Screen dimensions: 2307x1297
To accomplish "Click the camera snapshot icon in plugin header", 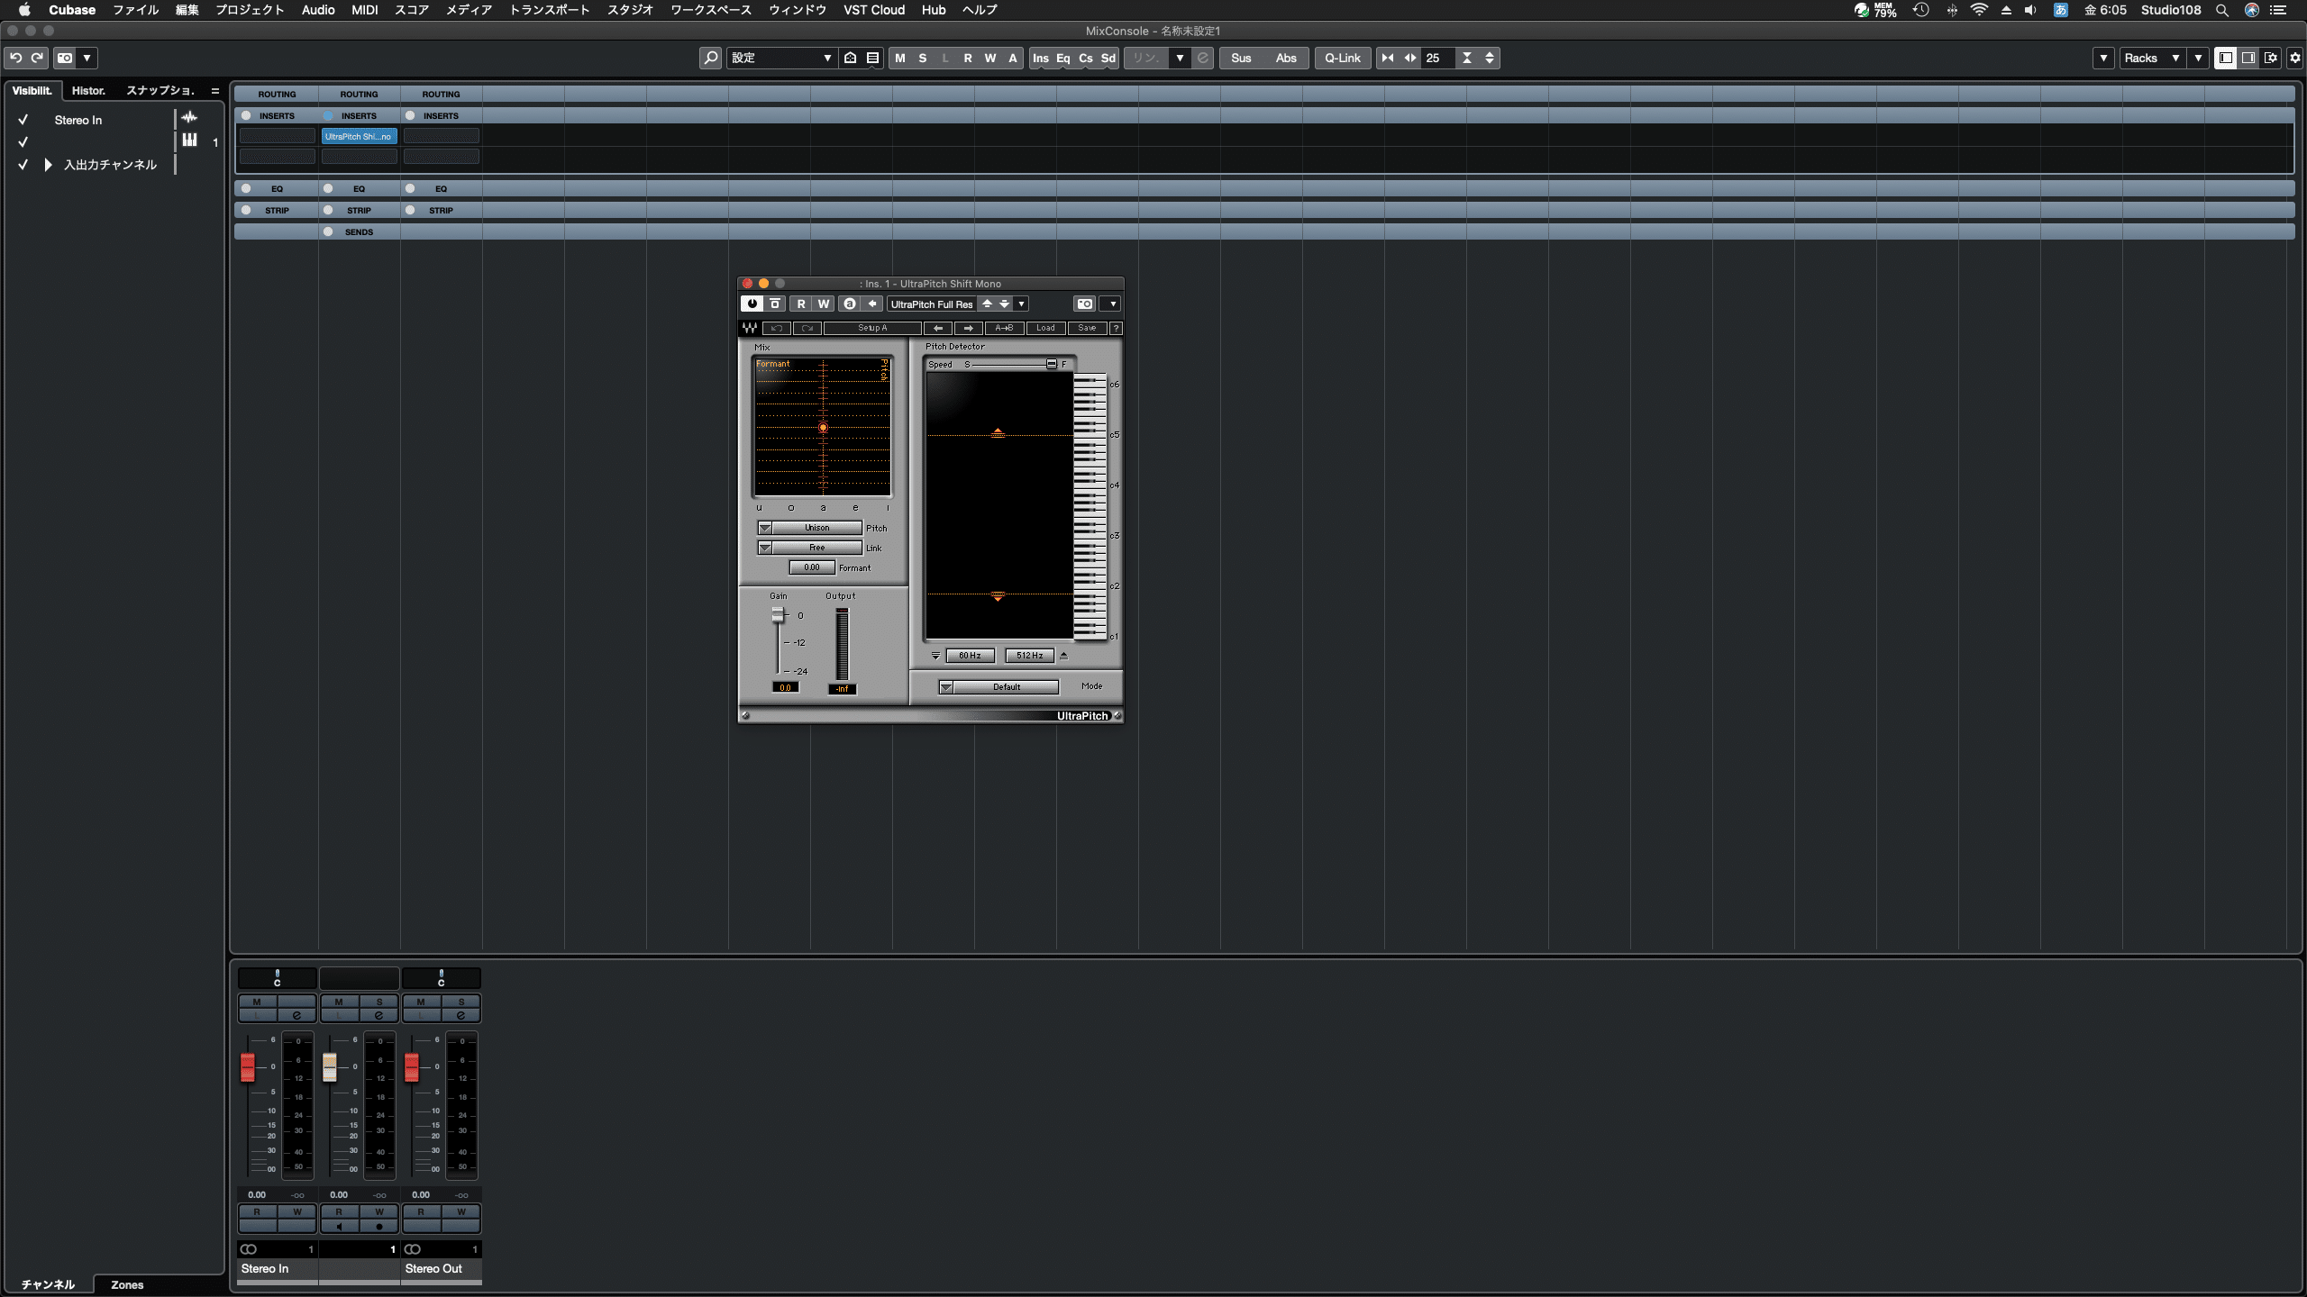I will pyautogui.click(x=1085, y=304).
